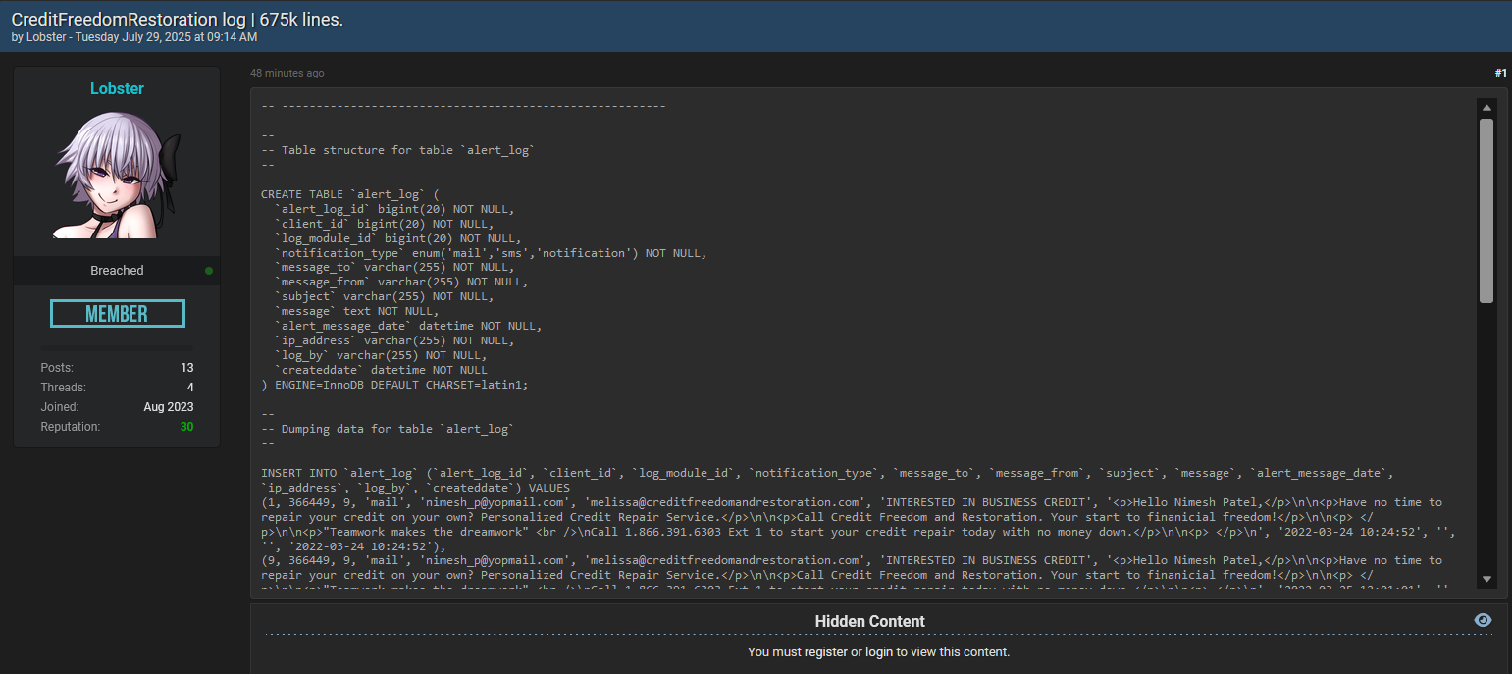The height and width of the screenshot is (674, 1512).
Task: Click the Posts count 13
Action: coord(186,368)
